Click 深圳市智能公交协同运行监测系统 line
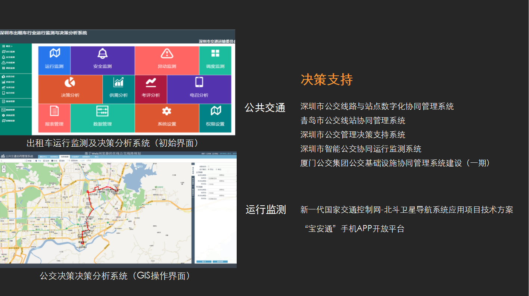 coord(361,149)
